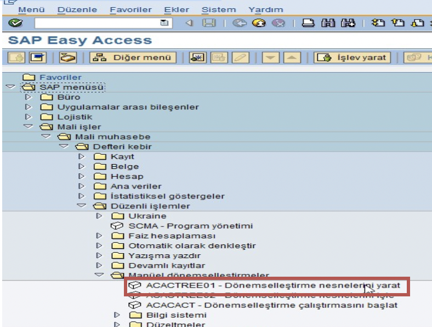Open the Sistem menu
Viewport: 432px width, 327px height.
pos(219,10)
